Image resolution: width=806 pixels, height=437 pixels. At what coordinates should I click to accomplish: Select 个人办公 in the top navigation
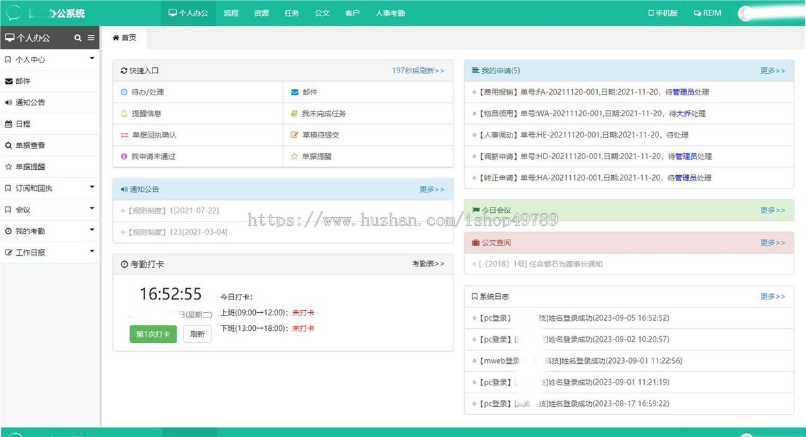(189, 13)
